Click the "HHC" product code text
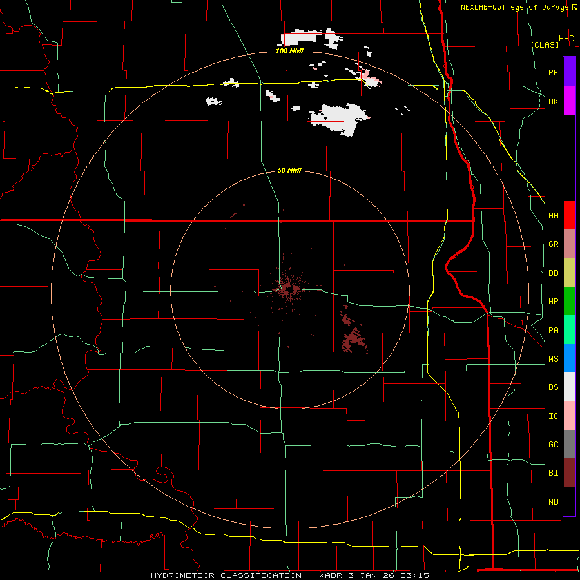Screen dimensions: 580x580 pyautogui.click(x=566, y=39)
